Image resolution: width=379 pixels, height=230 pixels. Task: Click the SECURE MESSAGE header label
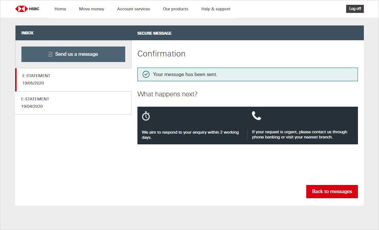click(154, 33)
